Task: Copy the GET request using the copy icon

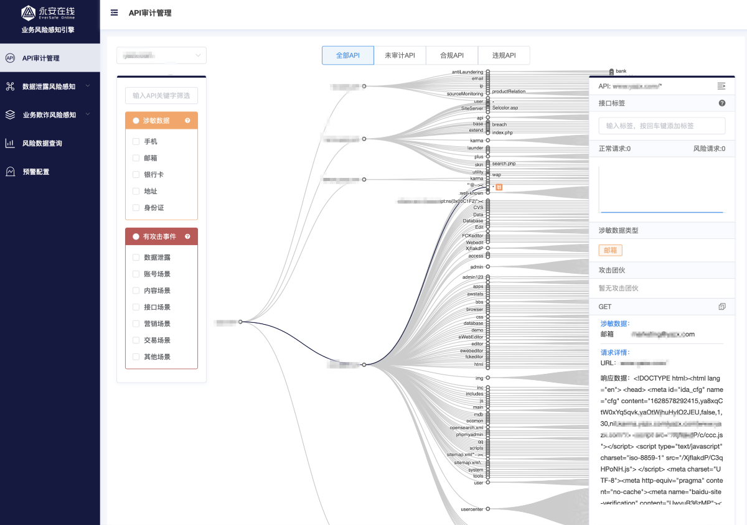Action: [x=722, y=307]
